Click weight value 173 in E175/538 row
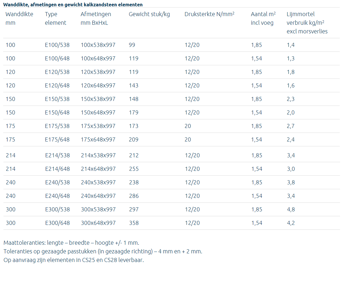Image resolution: width=355 pixels, height=289 pixels. click(x=133, y=126)
